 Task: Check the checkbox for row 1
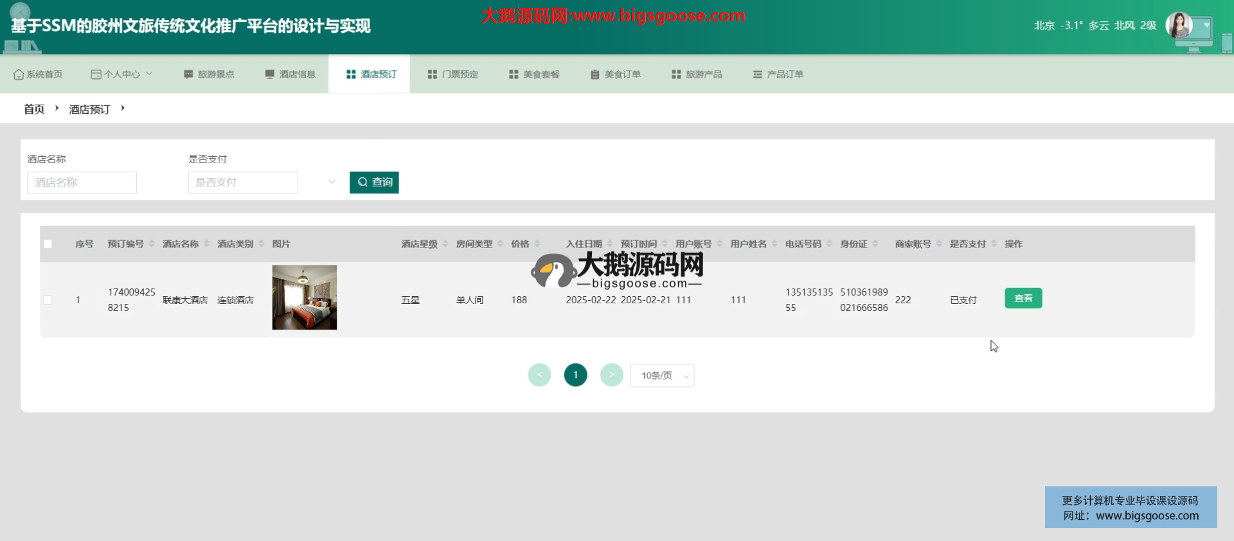[x=48, y=300]
